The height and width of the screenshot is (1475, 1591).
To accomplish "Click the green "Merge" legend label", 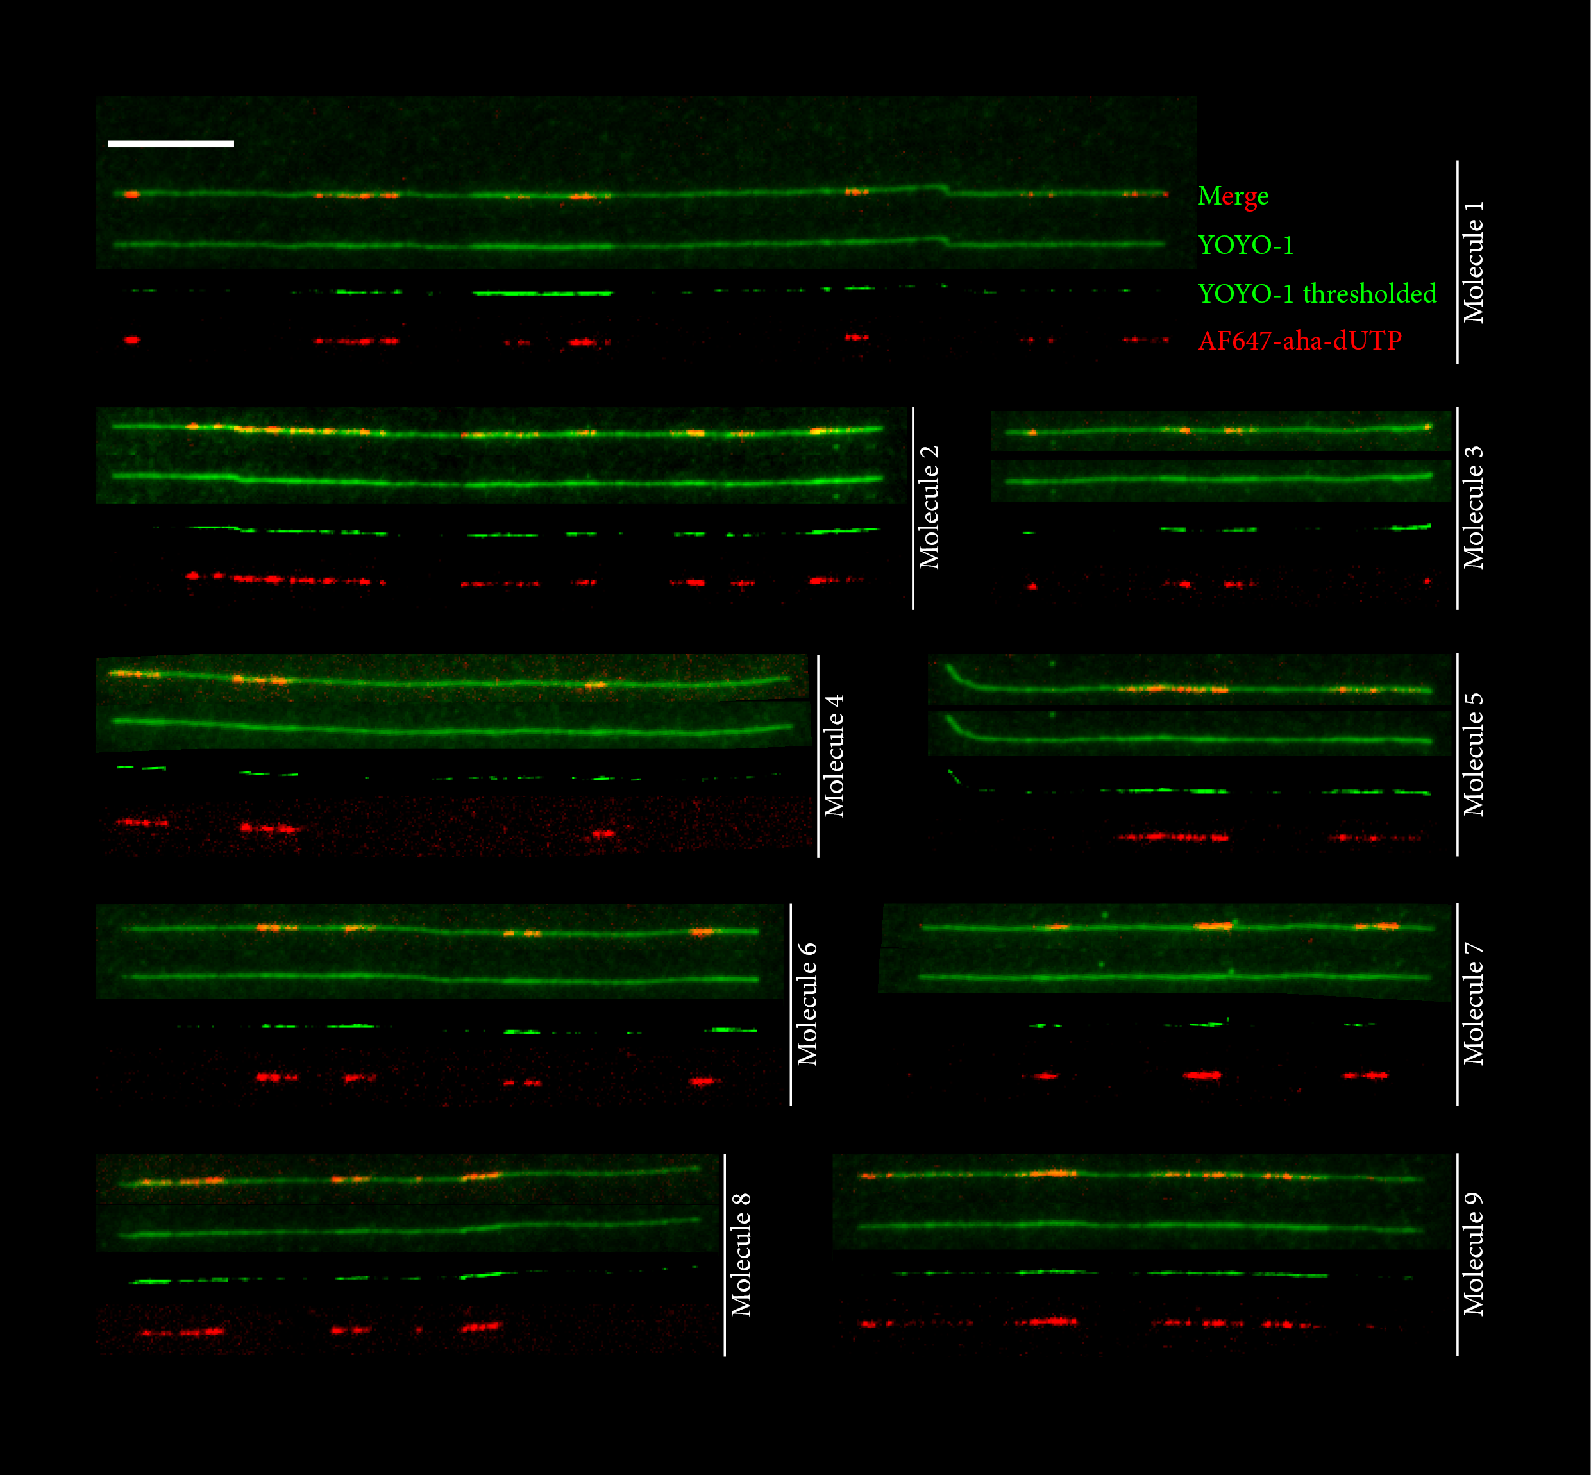I will tap(1233, 196).
